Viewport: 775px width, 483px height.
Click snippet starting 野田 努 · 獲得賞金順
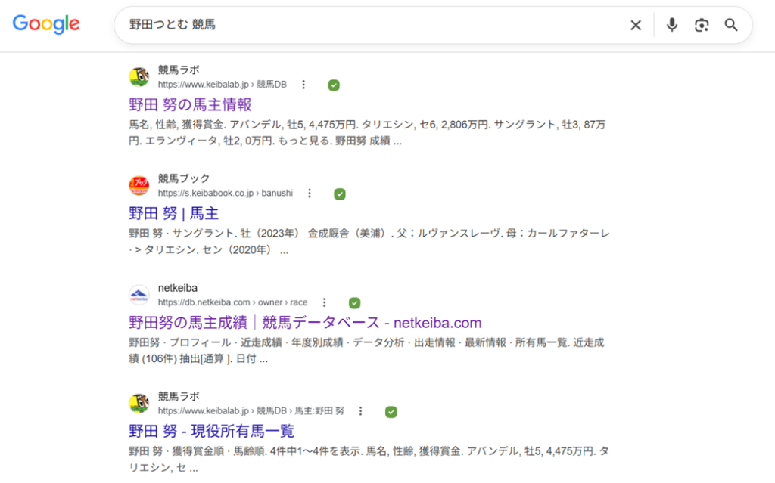369,460
